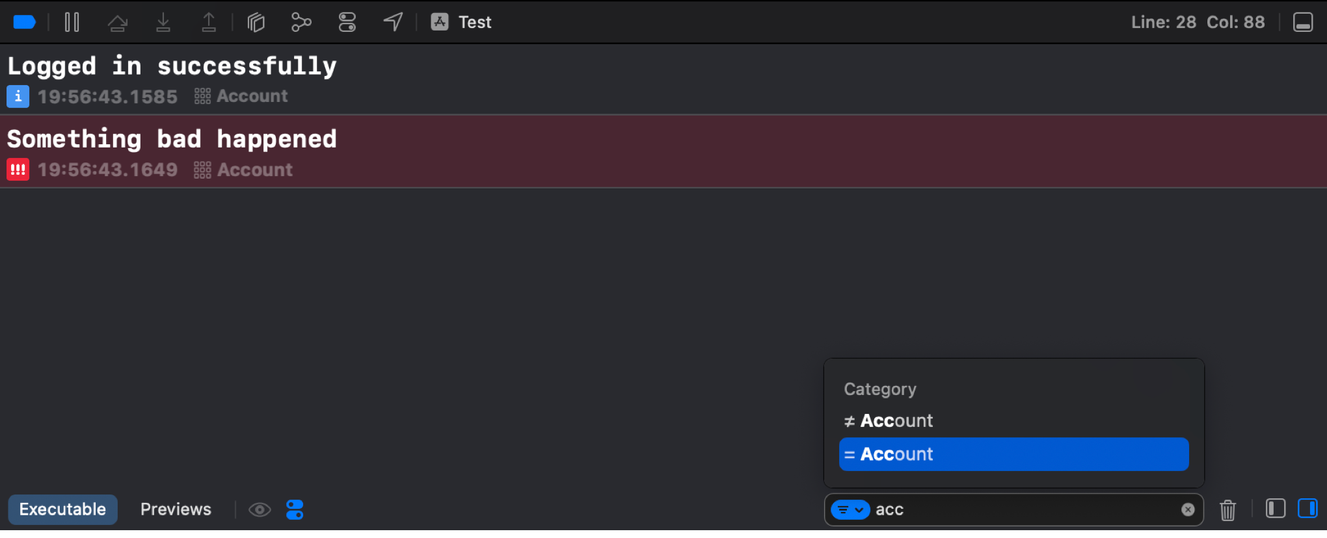
Task: Click the Step Into debugger icon
Action: 163,21
